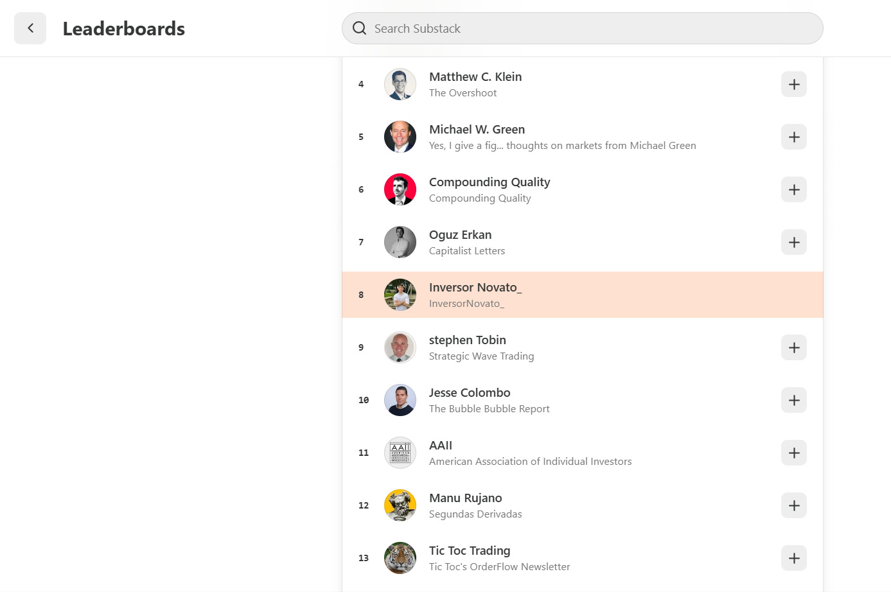This screenshot has height=592, width=891.
Task: Open Oguz Erkan name link
Action: [x=460, y=235]
